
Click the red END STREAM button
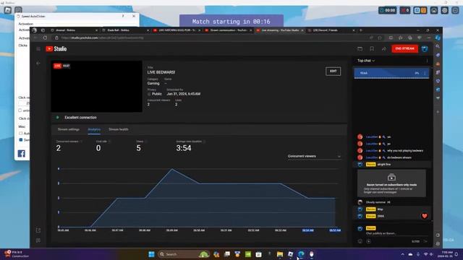click(404, 48)
